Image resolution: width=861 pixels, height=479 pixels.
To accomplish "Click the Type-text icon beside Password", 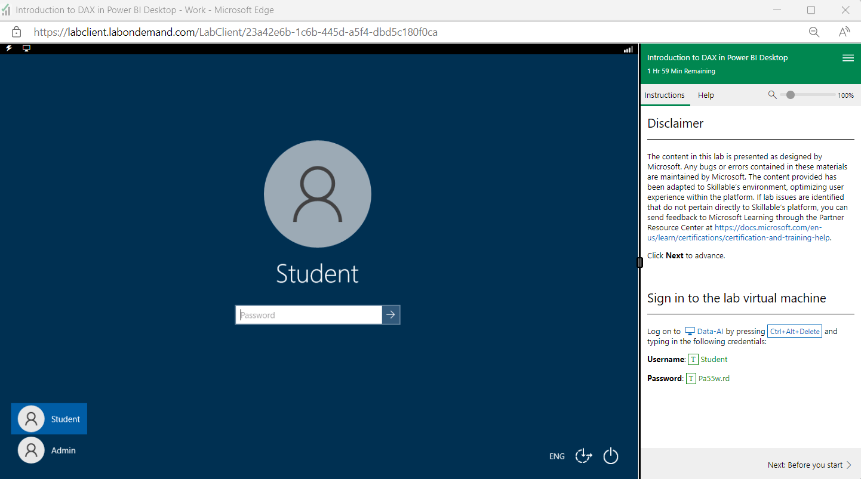I will [691, 379].
